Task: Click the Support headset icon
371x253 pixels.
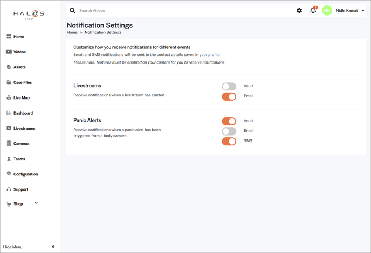Action: [9, 189]
